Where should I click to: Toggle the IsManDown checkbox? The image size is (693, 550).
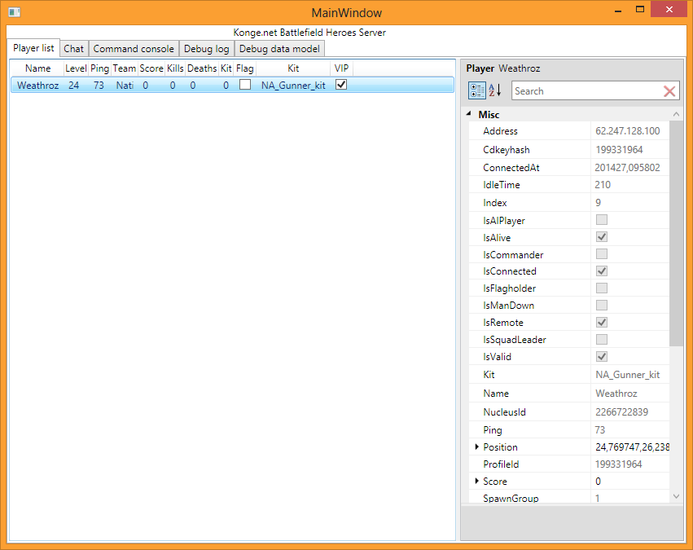click(602, 305)
